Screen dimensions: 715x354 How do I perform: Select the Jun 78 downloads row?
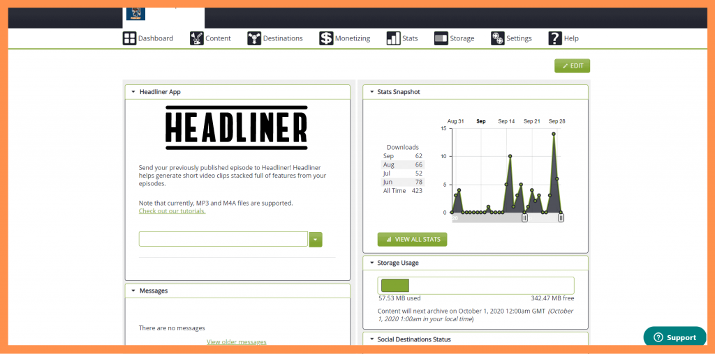click(x=403, y=182)
